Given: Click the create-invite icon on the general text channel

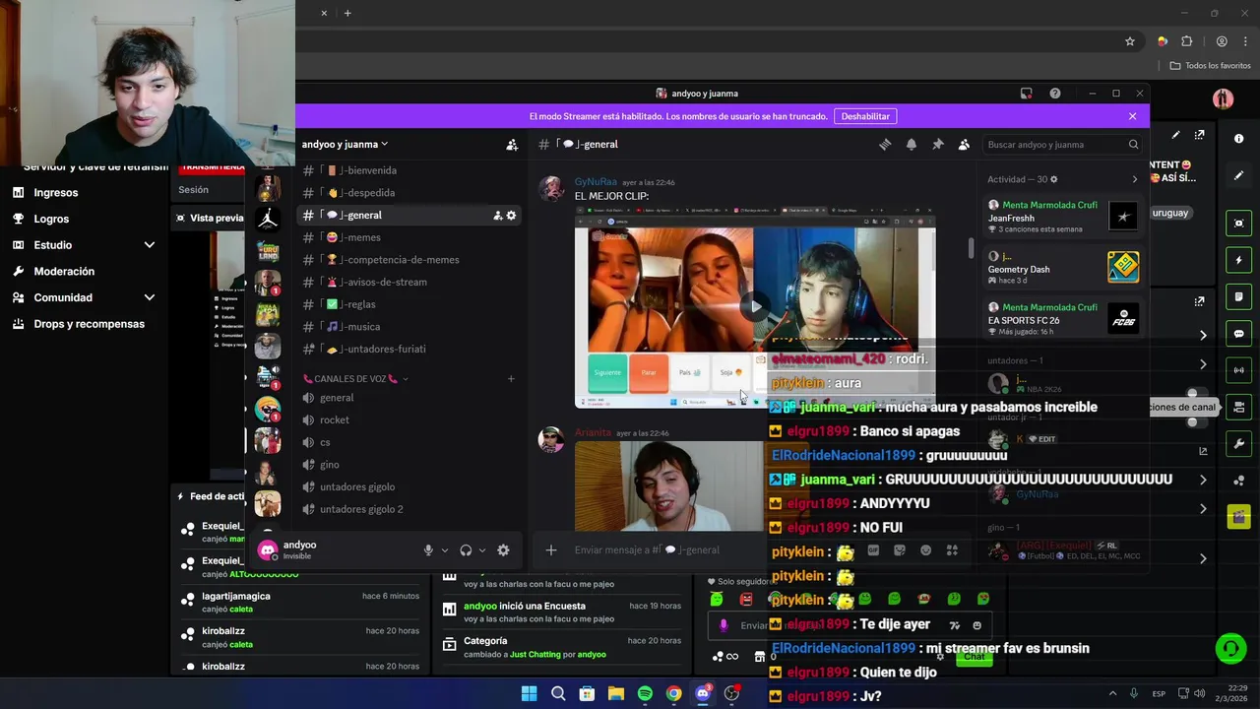Looking at the screenshot, I should click(x=497, y=216).
